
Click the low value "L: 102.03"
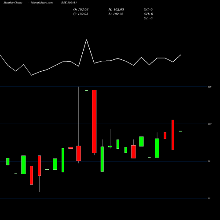(x=116, y=14)
